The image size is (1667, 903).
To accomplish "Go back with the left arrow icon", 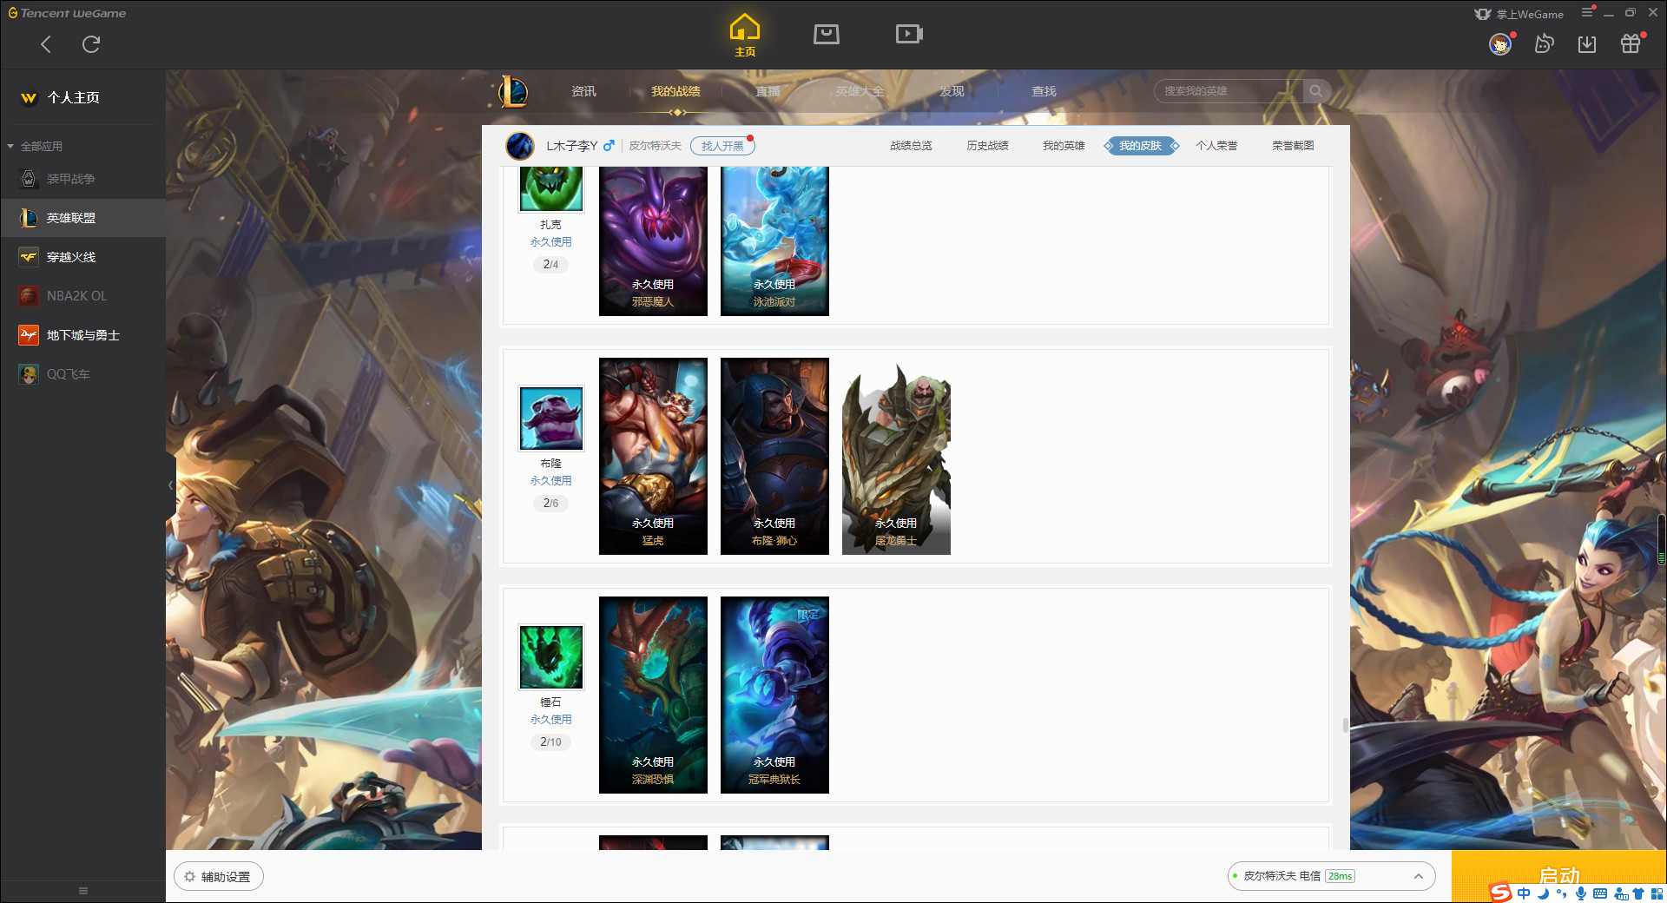I will [x=46, y=44].
